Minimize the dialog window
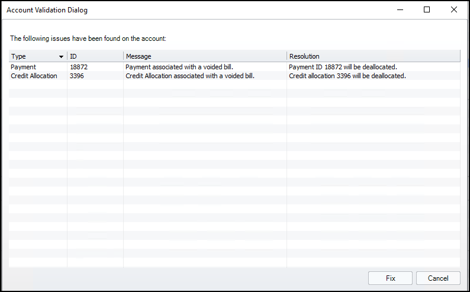Image resolution: width=470 pixels, height=292 pixels. pos(400,10)
